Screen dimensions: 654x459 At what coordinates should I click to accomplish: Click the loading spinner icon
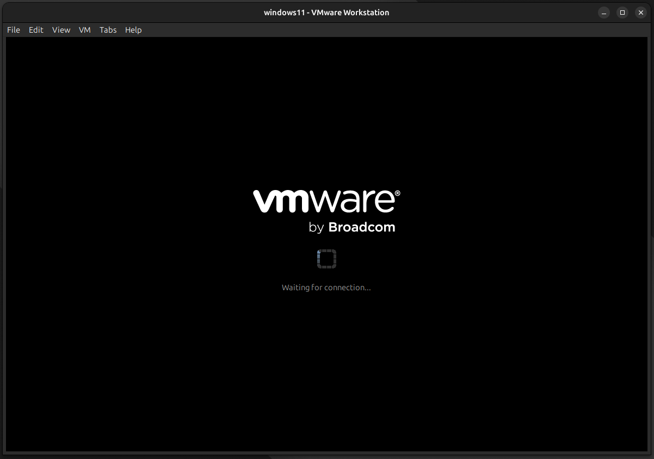(326, 259)
